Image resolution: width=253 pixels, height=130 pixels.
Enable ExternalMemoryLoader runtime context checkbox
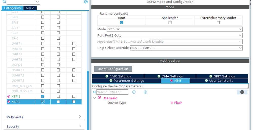coord(218,22)
